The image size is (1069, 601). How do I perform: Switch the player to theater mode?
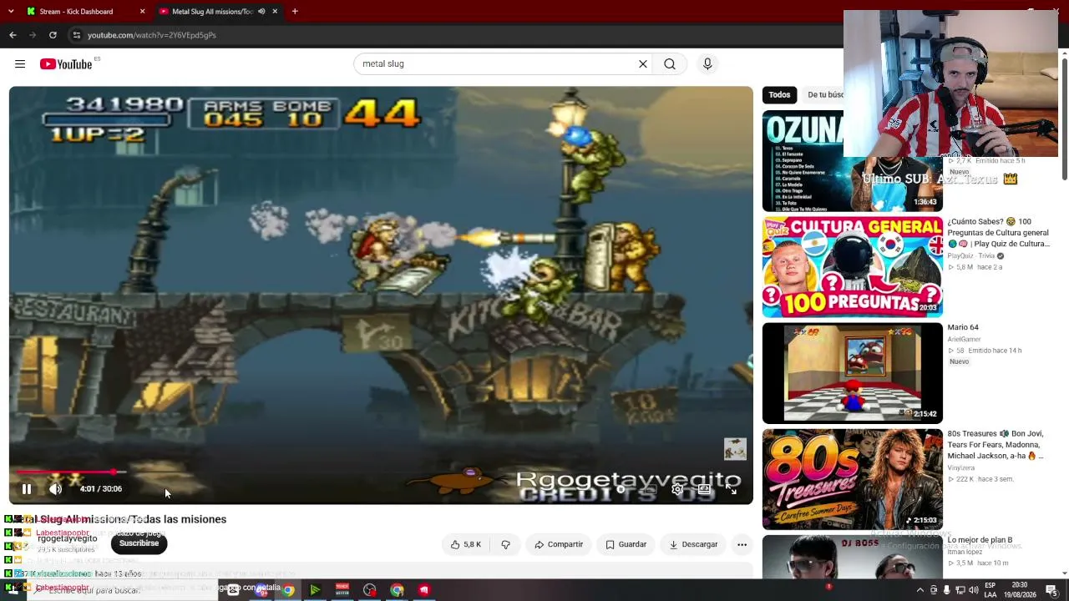704,489
